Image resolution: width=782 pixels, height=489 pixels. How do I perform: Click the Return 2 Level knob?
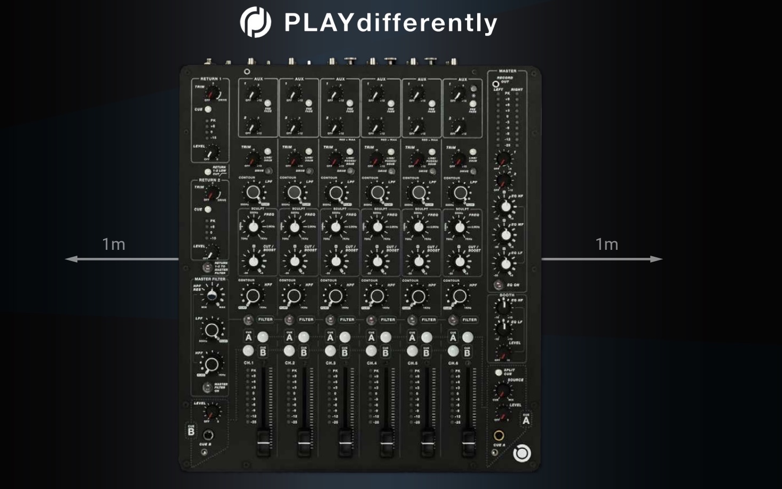pyautogui.click(x=212, y=251)
